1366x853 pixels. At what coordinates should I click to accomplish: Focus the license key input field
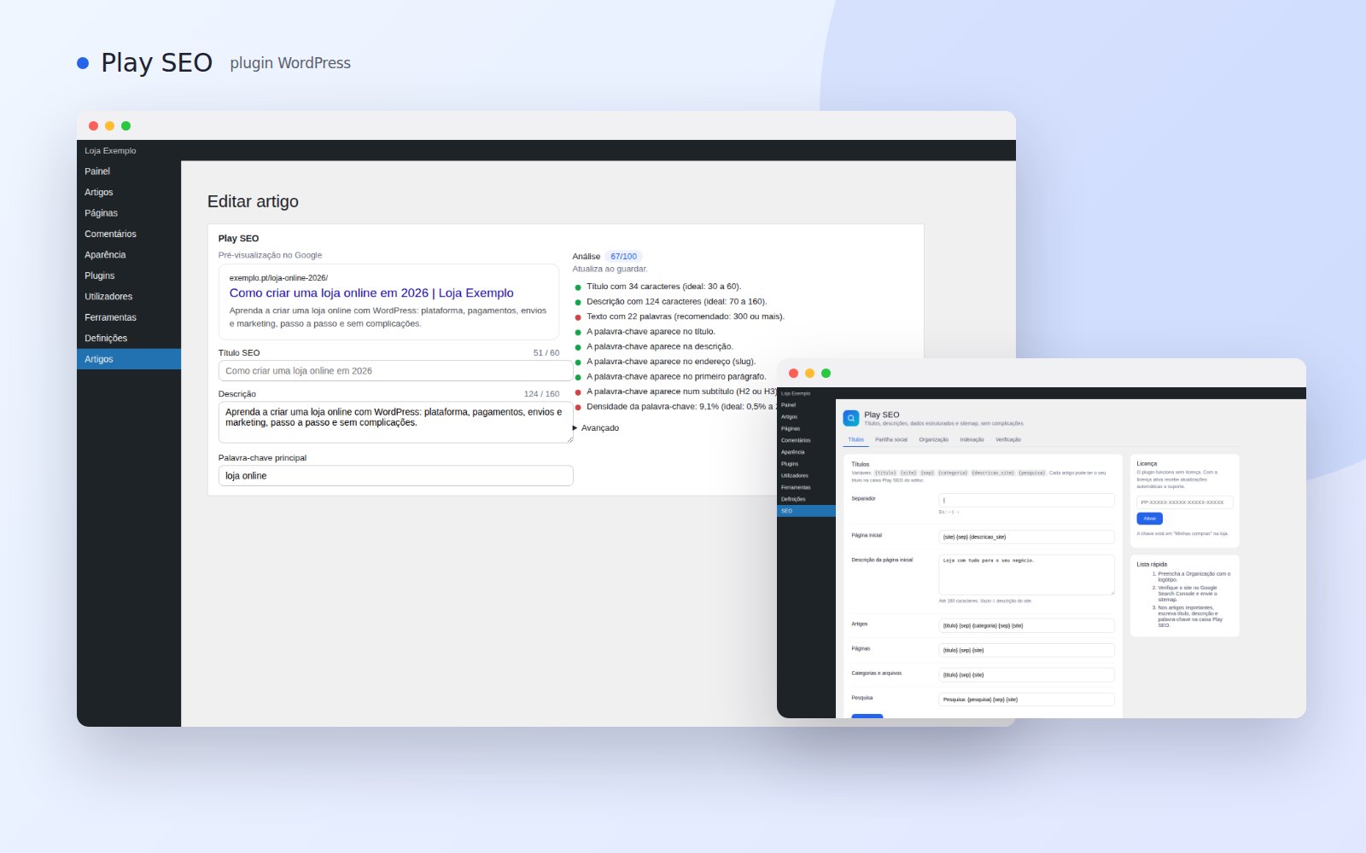[x=1184, y=502]
